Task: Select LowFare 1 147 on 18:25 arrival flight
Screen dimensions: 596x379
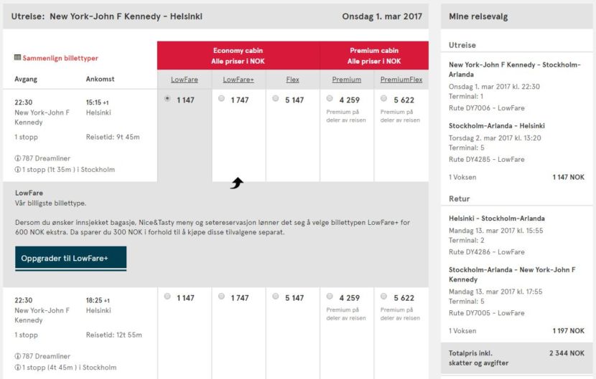Action: point(167,297)
